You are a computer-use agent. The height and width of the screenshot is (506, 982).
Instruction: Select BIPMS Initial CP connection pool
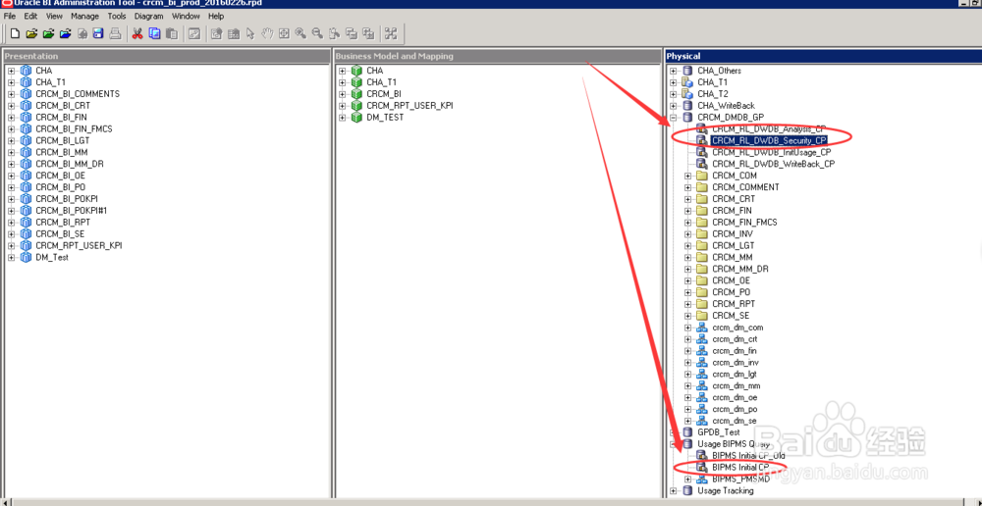click(740, 467)
